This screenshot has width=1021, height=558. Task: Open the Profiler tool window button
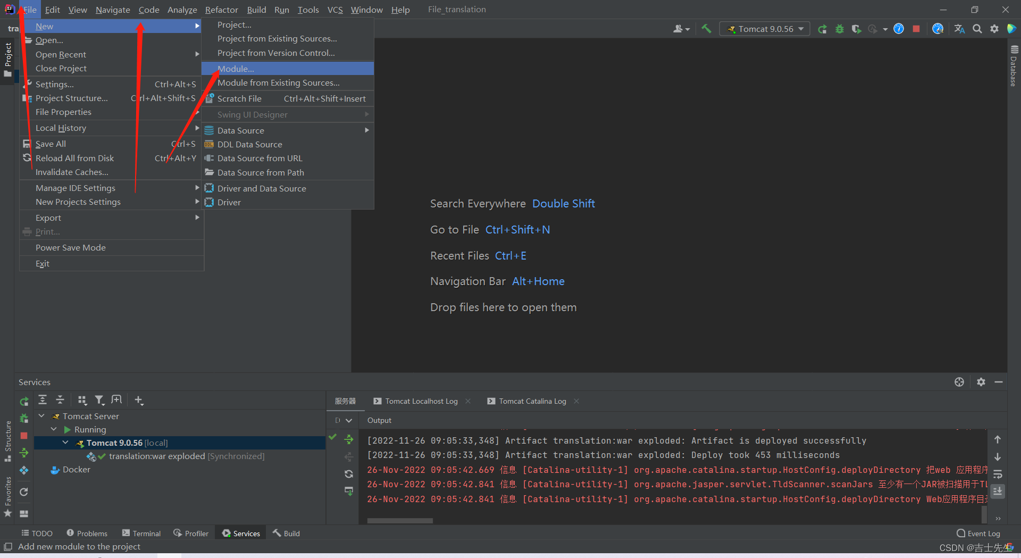[x=191, y=533]
